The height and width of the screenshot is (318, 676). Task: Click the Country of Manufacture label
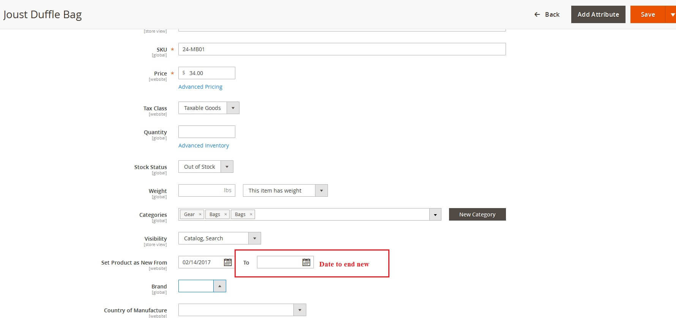pyautogui.click(x=136, y=310)
